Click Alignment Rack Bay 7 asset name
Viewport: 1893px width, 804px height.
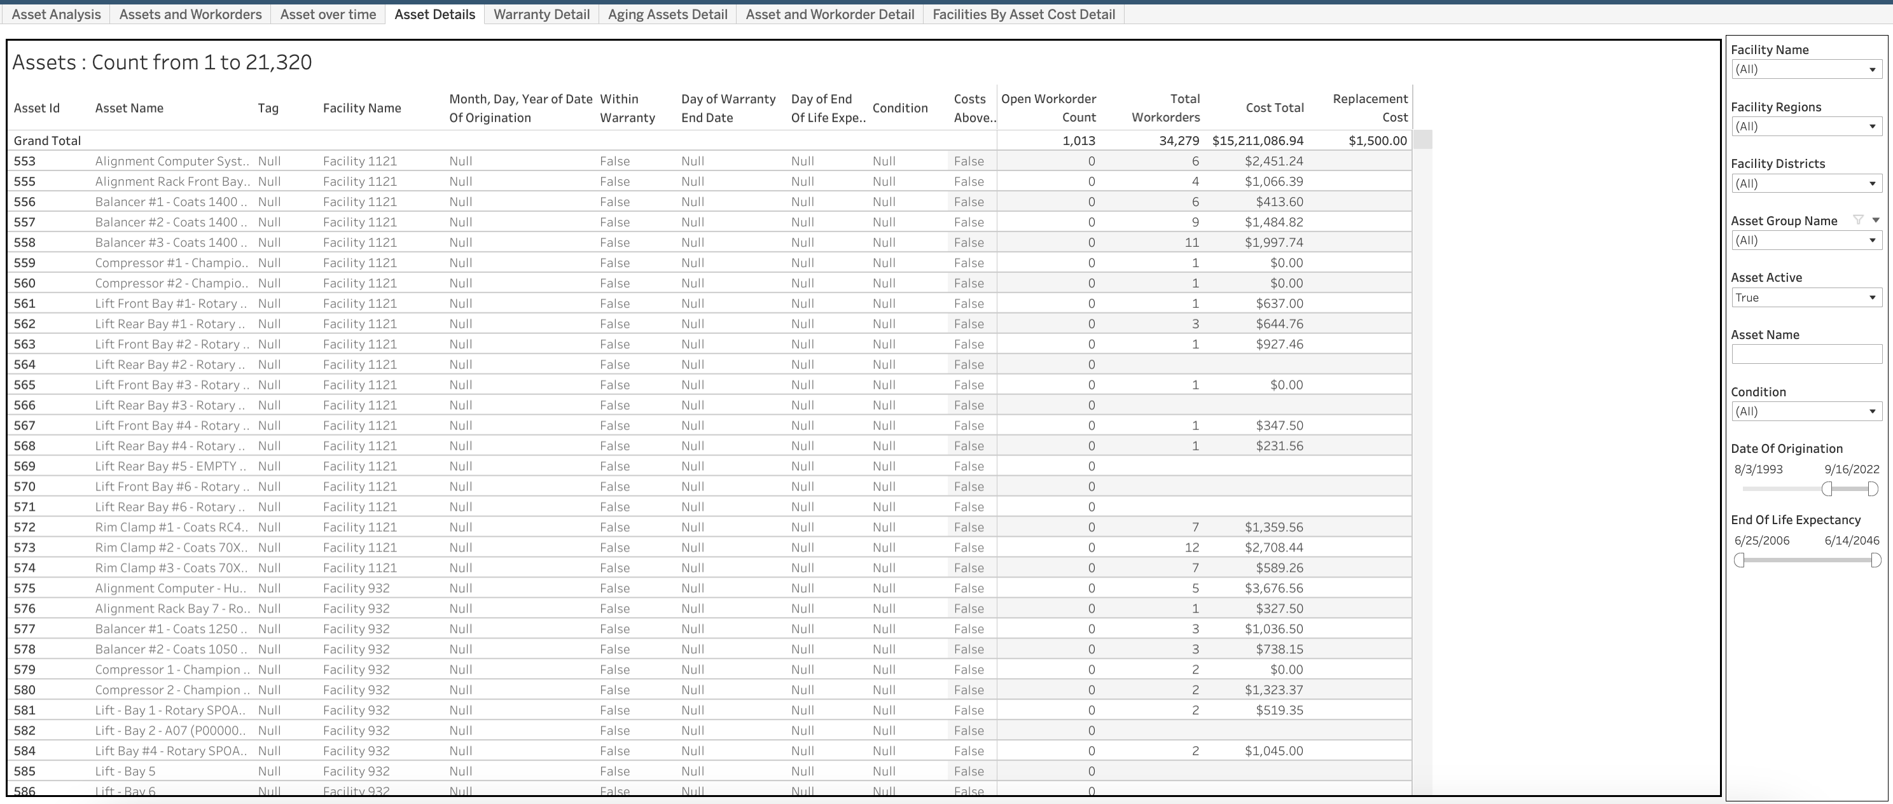172,609
